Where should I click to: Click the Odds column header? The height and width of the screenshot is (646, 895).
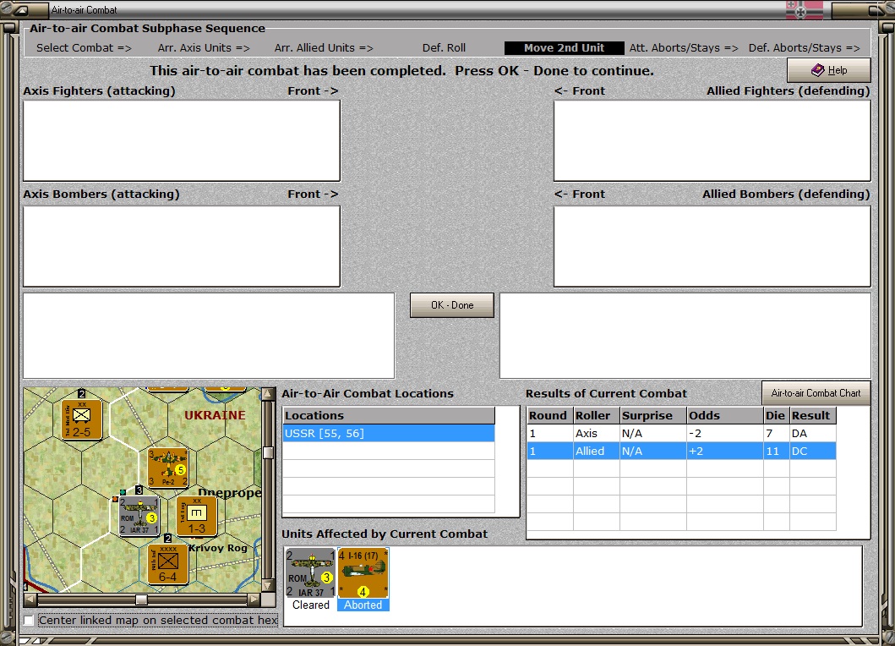point(725,415)
